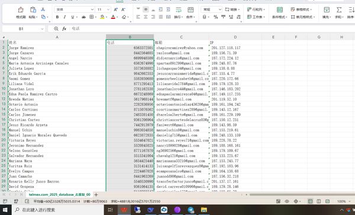Viewport: 355px width, 215px height.
Task: Click the formula bar input field
Action: (x=213, y=29)
